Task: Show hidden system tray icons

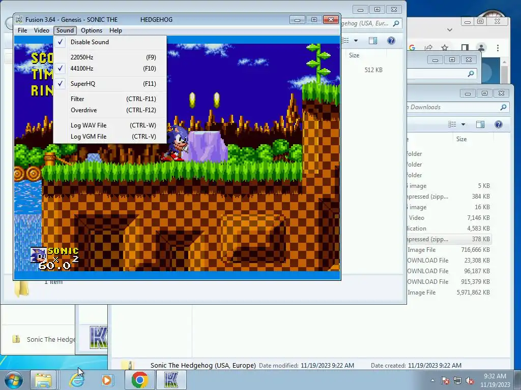Action: [x=432, y=380]
